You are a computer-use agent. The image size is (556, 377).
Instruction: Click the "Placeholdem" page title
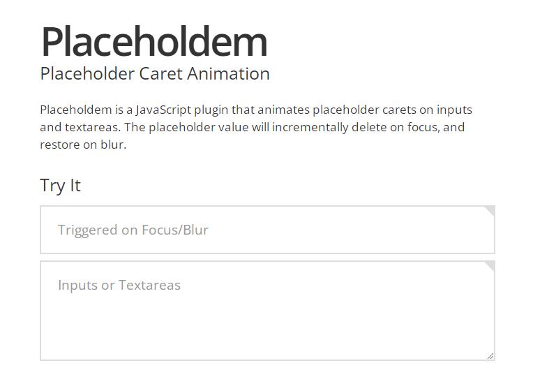[154, 41]
